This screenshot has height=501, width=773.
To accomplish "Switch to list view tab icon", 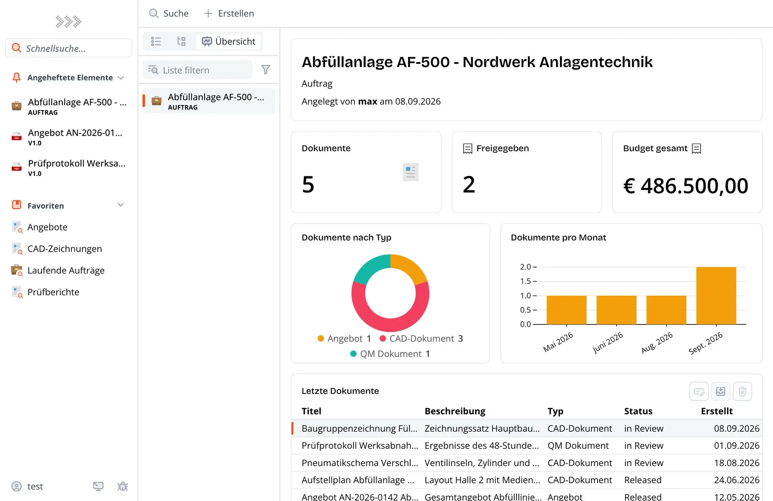I will coord(156,41).
